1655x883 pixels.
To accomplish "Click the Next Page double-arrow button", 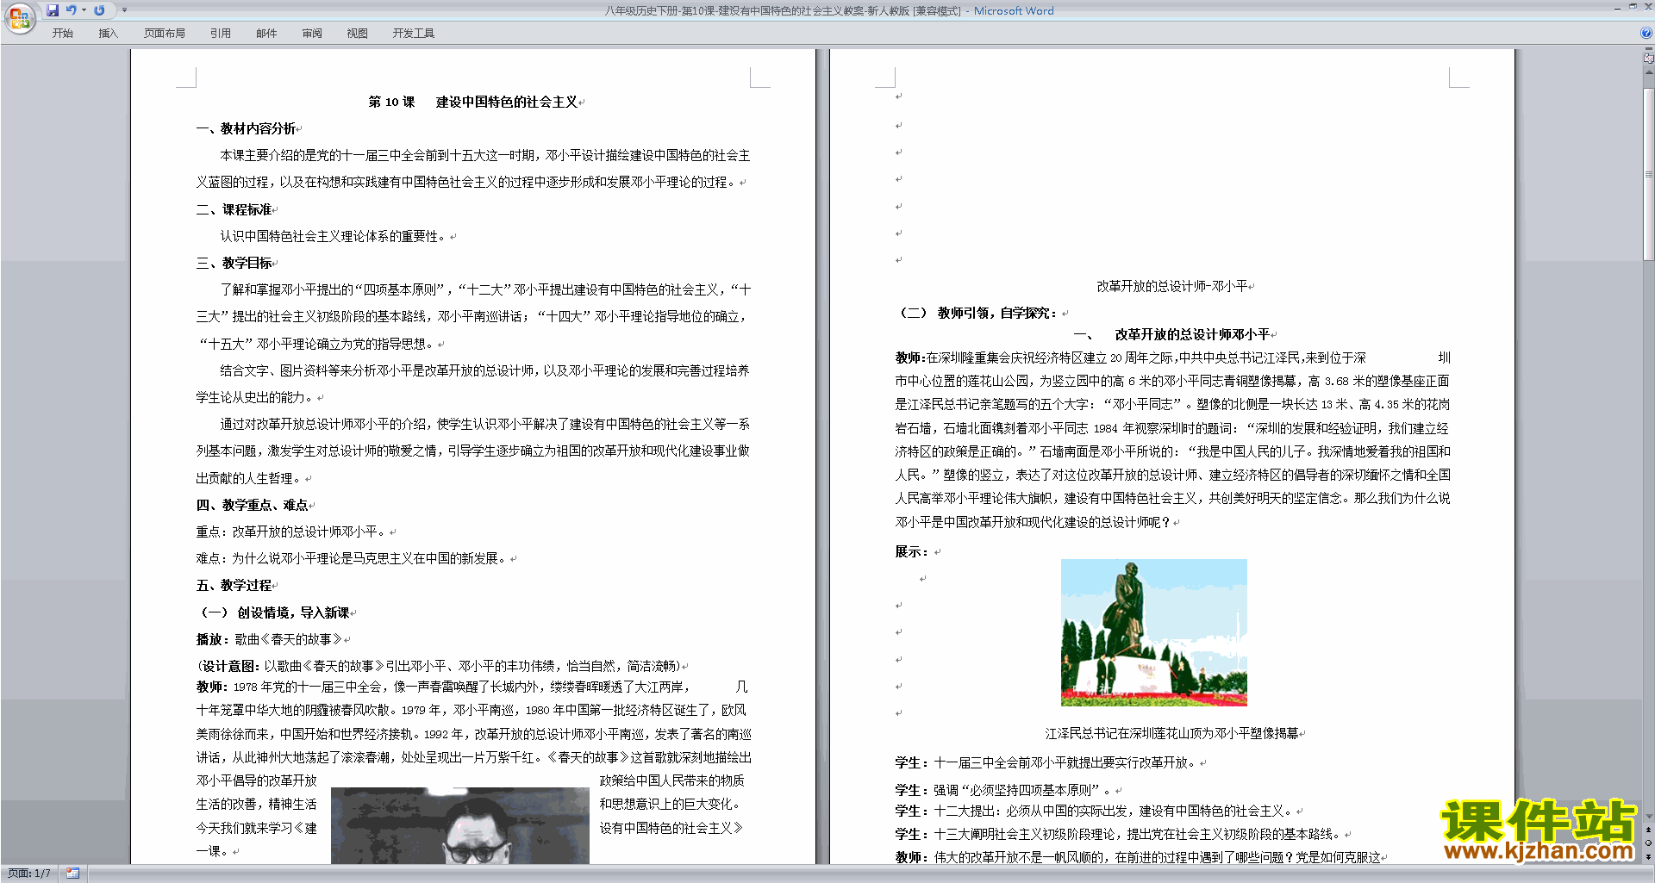I will click(x=1649, y=856).
